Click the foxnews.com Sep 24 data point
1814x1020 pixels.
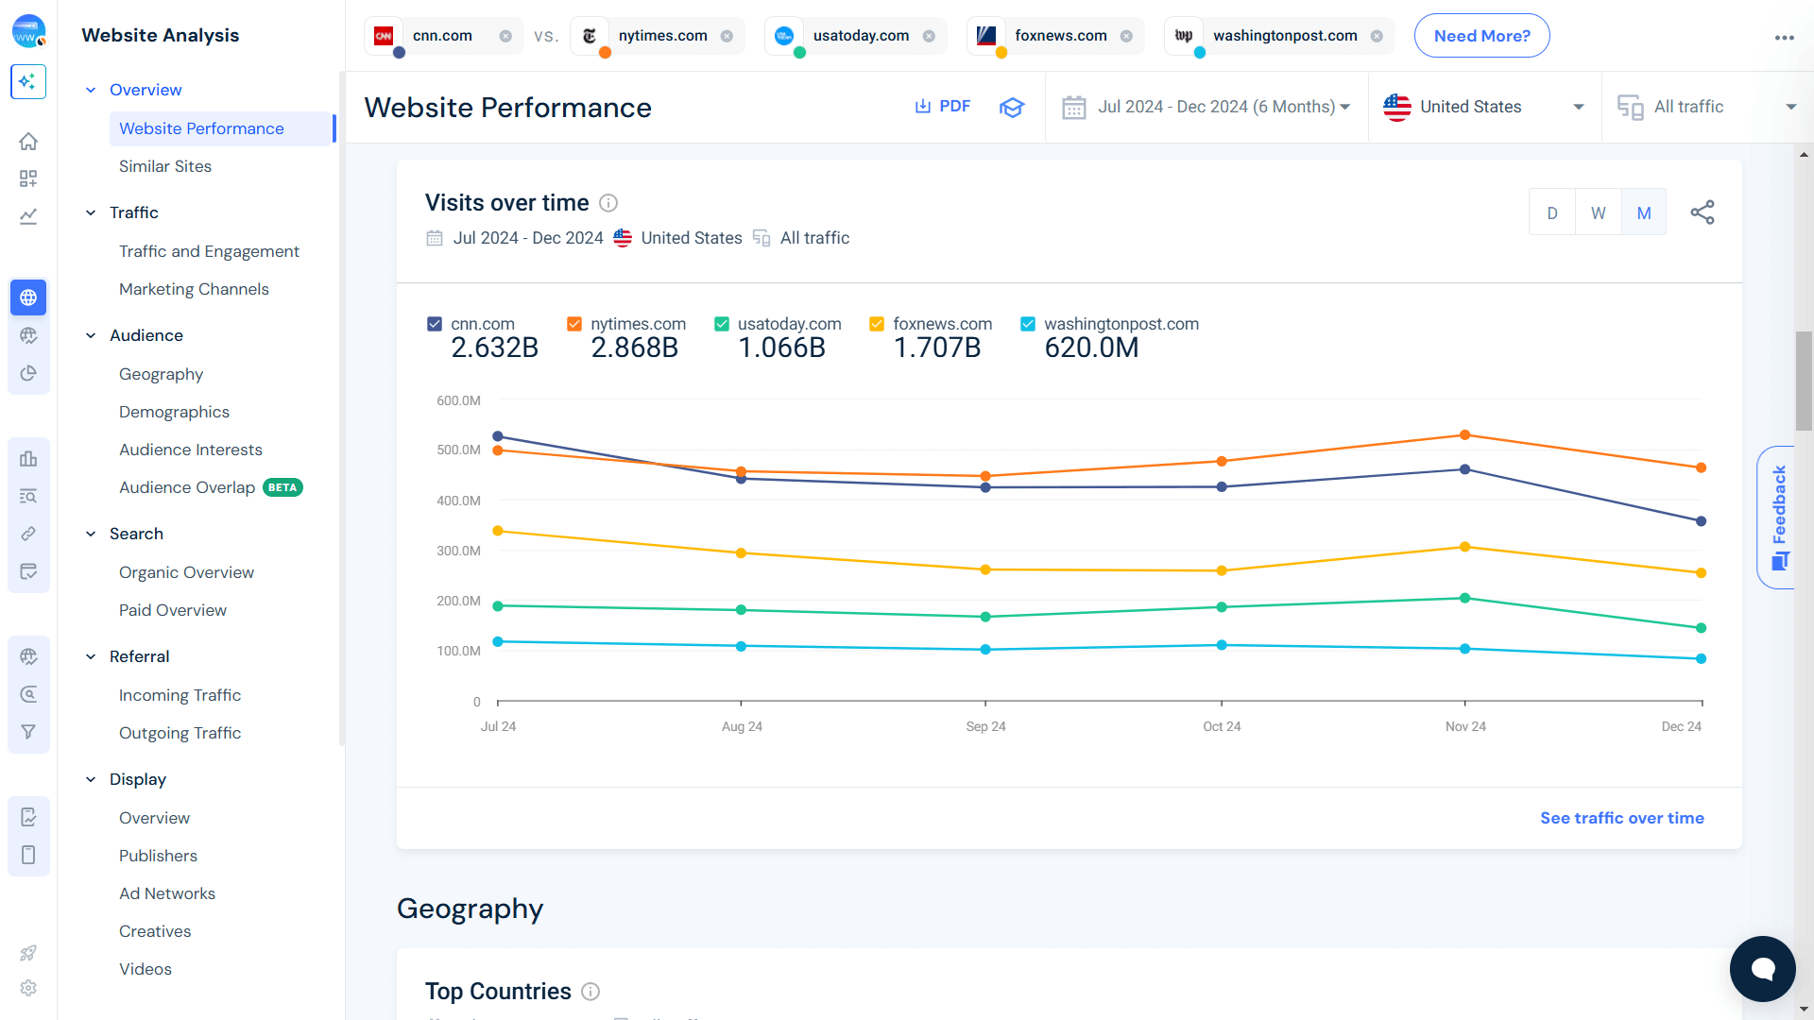(x=985, y=569)
